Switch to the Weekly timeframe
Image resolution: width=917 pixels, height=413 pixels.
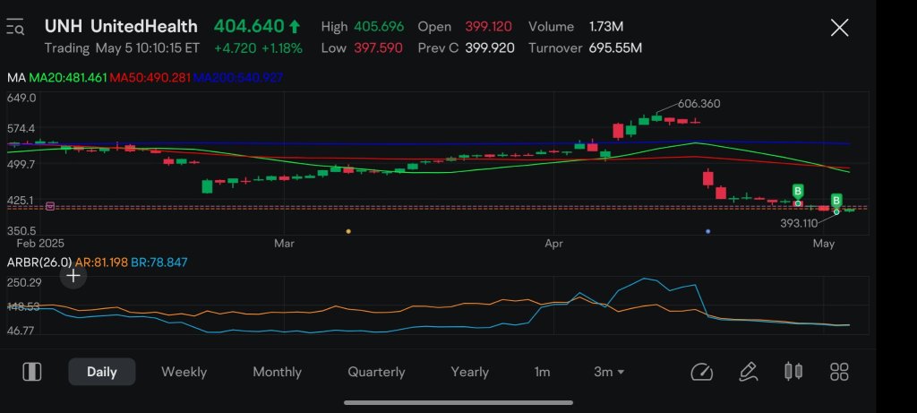(184, 372)
